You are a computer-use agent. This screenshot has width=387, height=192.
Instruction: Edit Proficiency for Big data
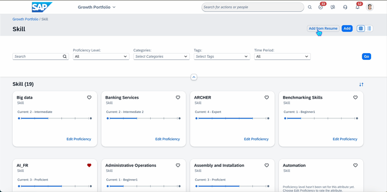tap(79, 139)
